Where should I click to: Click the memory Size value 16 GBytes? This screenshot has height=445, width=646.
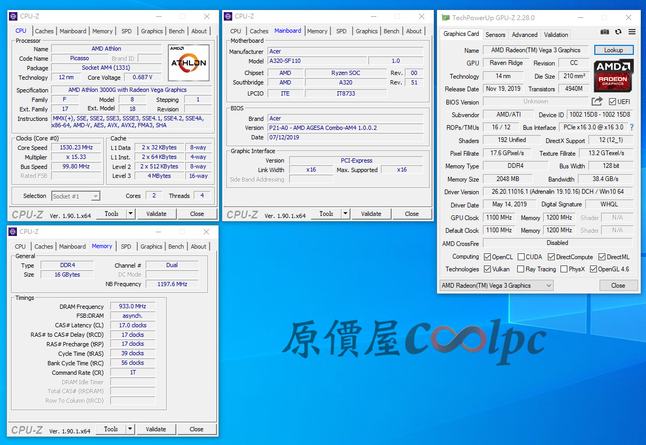click(x=67, y=274)
